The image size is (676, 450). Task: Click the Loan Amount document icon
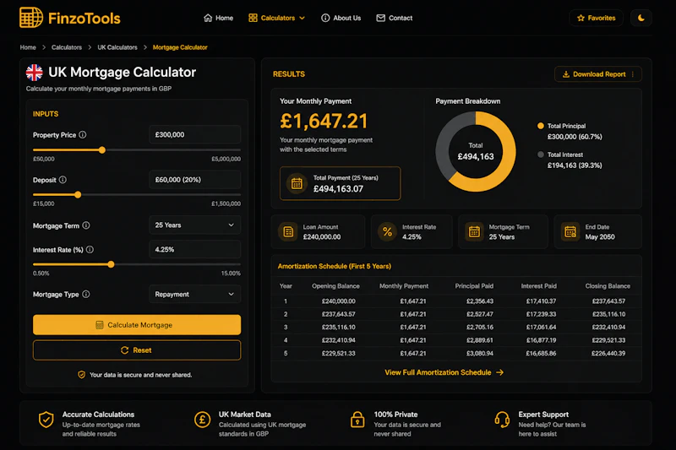pos(288,231)
